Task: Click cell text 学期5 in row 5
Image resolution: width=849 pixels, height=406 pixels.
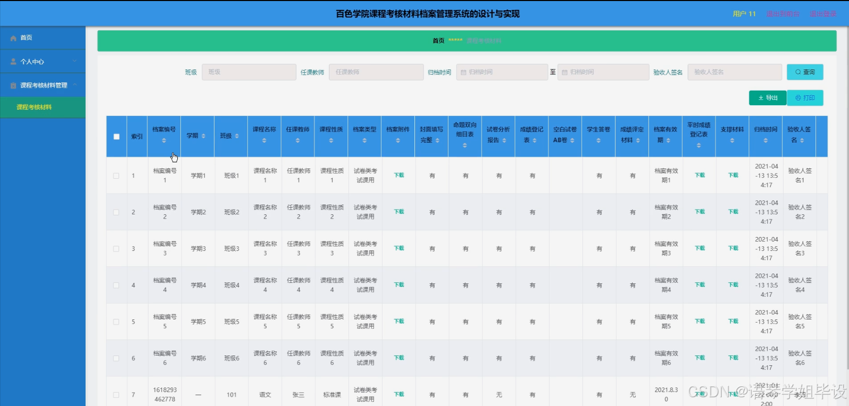Action: (198, 322)
